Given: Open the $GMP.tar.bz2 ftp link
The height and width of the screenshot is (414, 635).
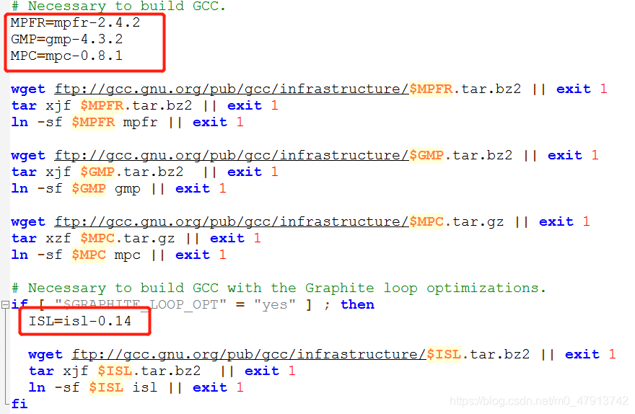Looking at the screenshot, I should coord(232,155).
